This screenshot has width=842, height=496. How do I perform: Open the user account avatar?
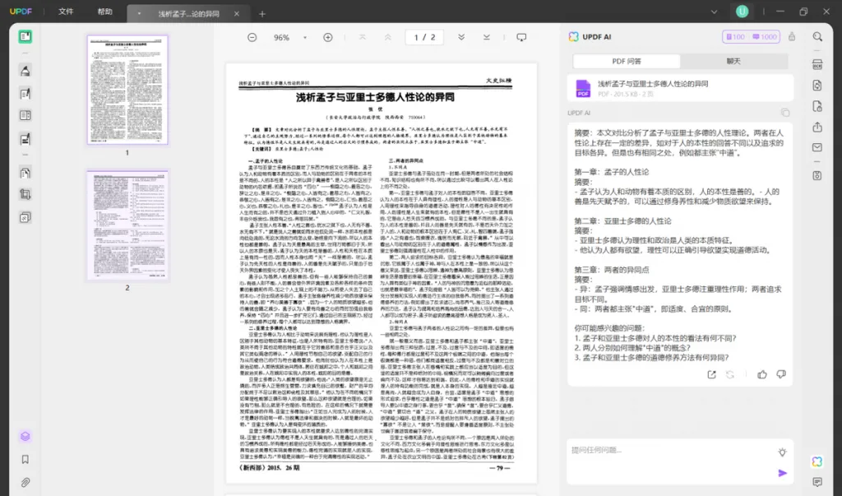pyautogui.click(x=743, y=12)
